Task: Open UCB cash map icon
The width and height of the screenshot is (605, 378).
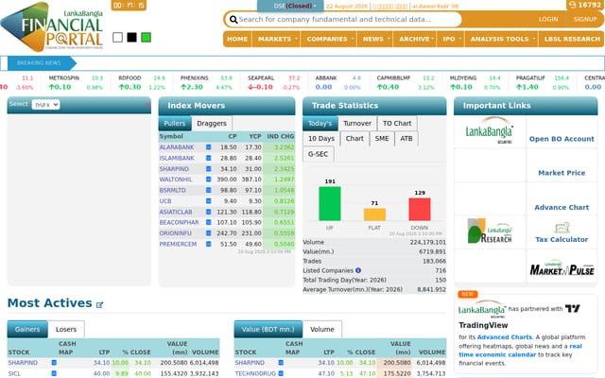Action: 208,201
